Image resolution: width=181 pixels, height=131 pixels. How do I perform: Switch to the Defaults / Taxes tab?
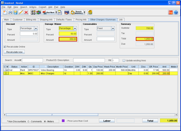[64, 20]
